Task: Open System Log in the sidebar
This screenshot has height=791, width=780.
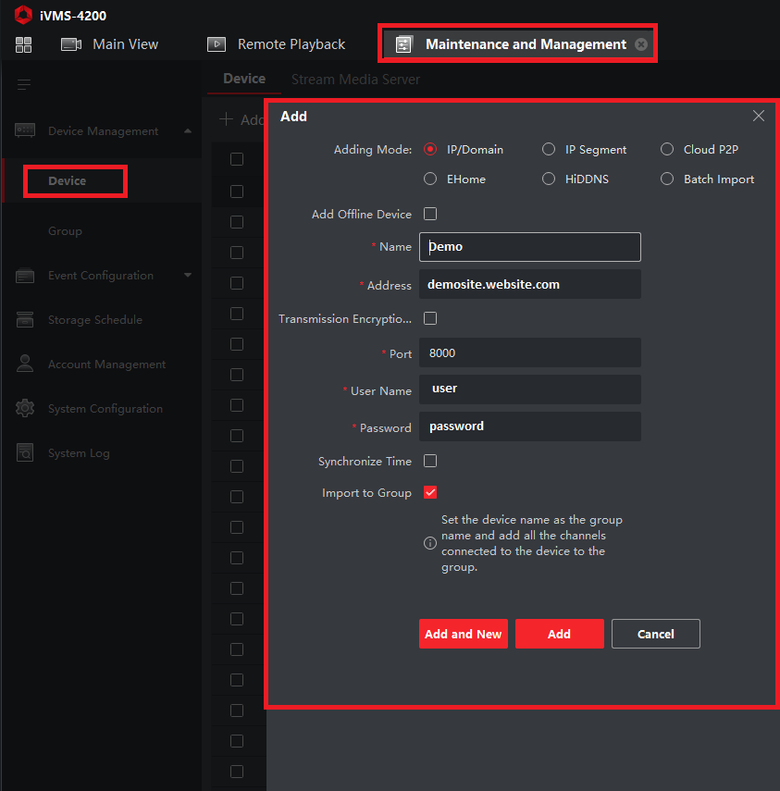Action: coord(79,453)
